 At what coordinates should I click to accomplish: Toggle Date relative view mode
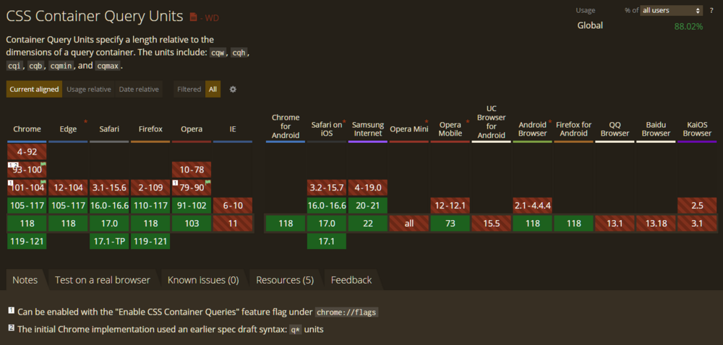pos(139,89)
